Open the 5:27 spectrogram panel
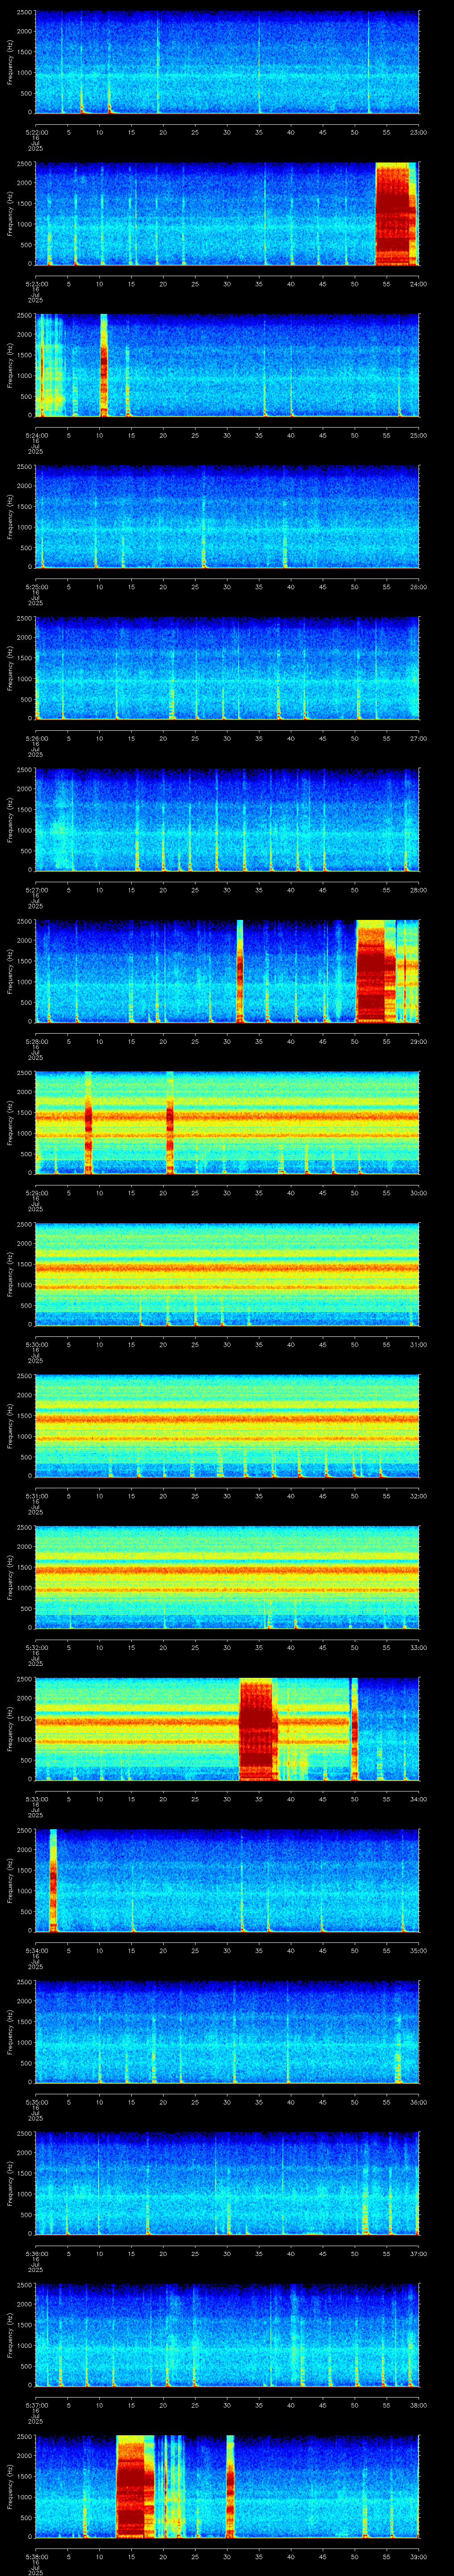The height and width of the screenshot is (2576, 454). tap(227, 820)
